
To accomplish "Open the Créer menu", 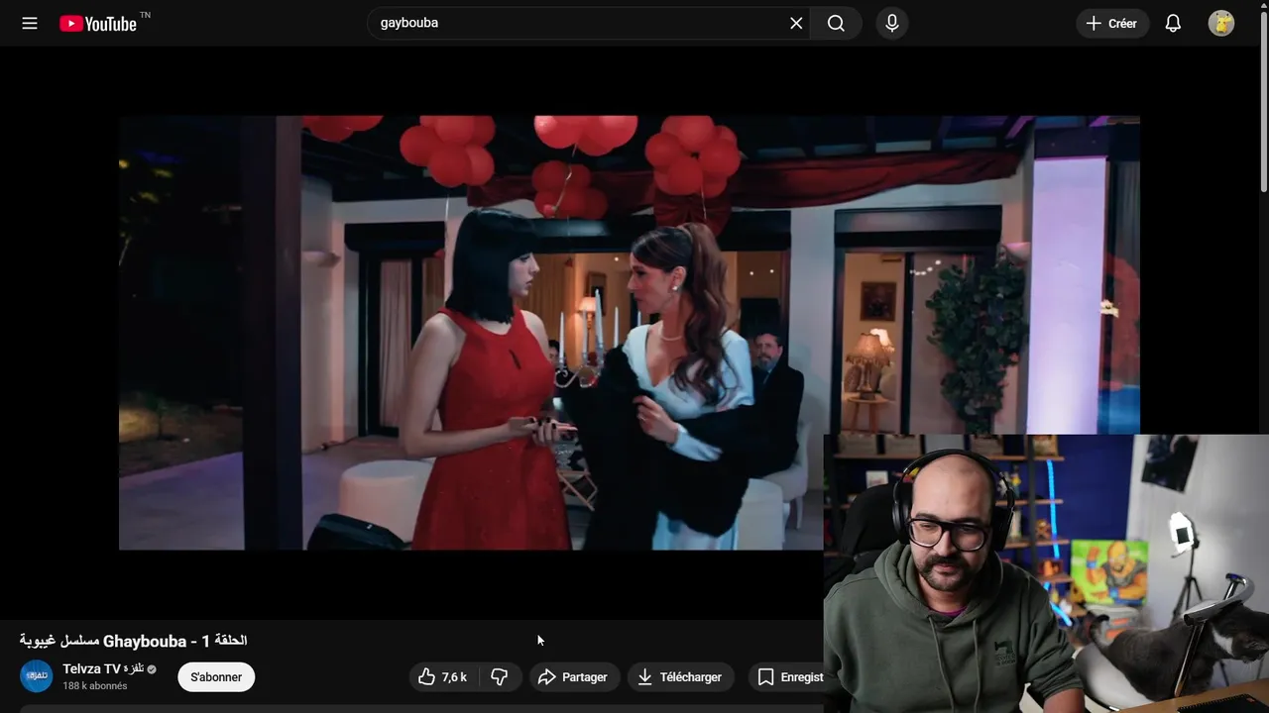I will click(1112, 23).
